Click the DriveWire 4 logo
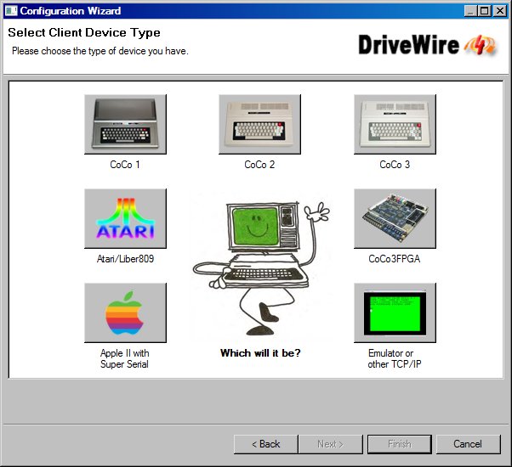 click(x=427, y=45)
